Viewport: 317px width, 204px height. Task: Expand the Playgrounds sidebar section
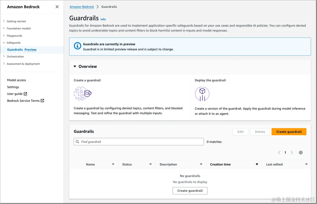(x=4, y=36)
